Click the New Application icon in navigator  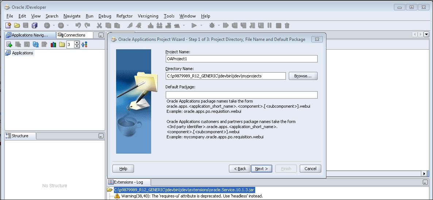pos(9,45)
